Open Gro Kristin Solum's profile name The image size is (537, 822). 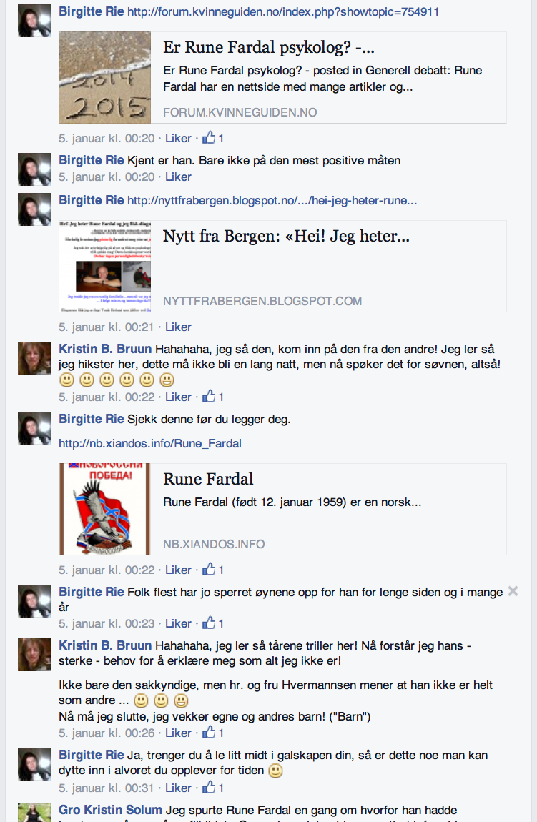pyautogui.click(x=110, y=810)
